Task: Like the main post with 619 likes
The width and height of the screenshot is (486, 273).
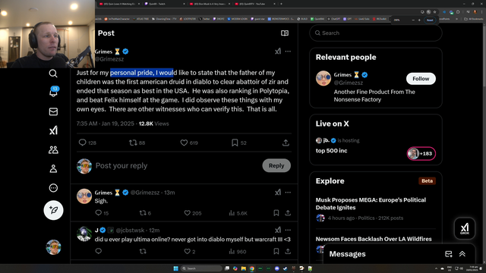Action: pyautogui.click(x=189, y=143)
